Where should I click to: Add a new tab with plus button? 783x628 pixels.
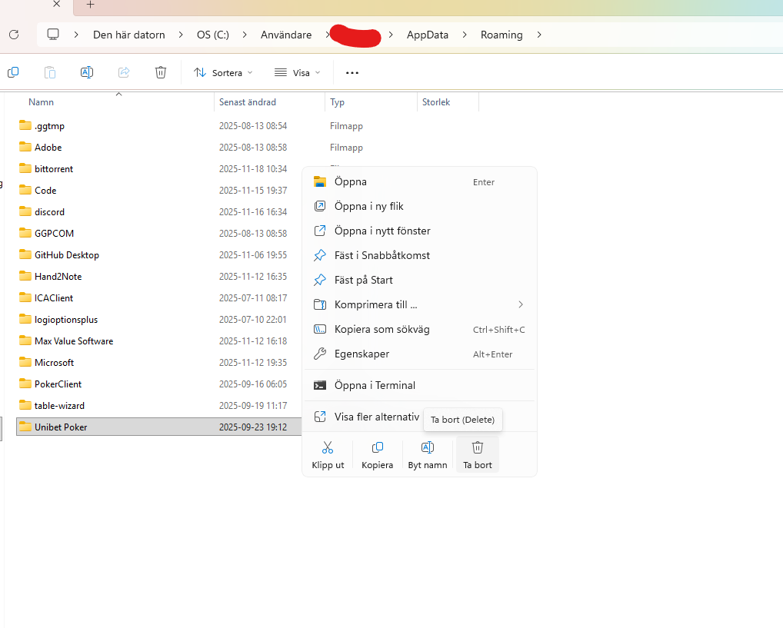click(90, 5)
